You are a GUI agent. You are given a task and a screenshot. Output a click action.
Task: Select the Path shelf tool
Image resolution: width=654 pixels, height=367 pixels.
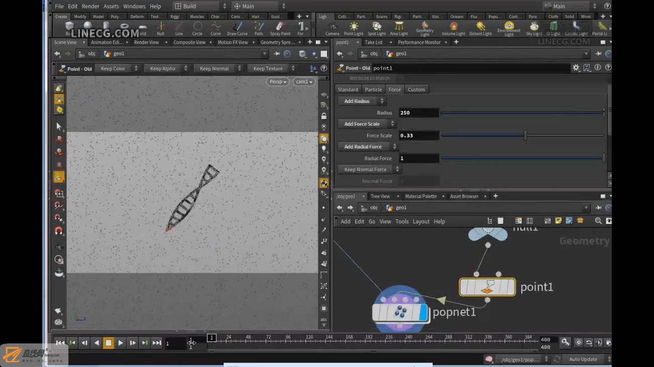point(259,28)
